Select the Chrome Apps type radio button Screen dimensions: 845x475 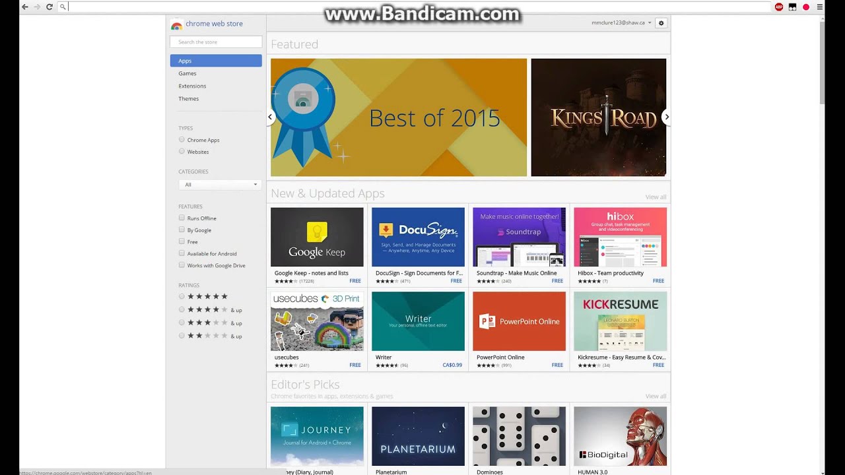182,140
